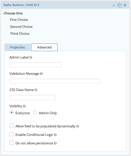Switch to the Properties tab
The height and width of the screenshot is (156, 131).
[18, 47]
